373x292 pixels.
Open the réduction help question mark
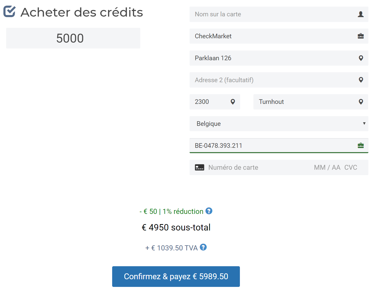[209, 211]
